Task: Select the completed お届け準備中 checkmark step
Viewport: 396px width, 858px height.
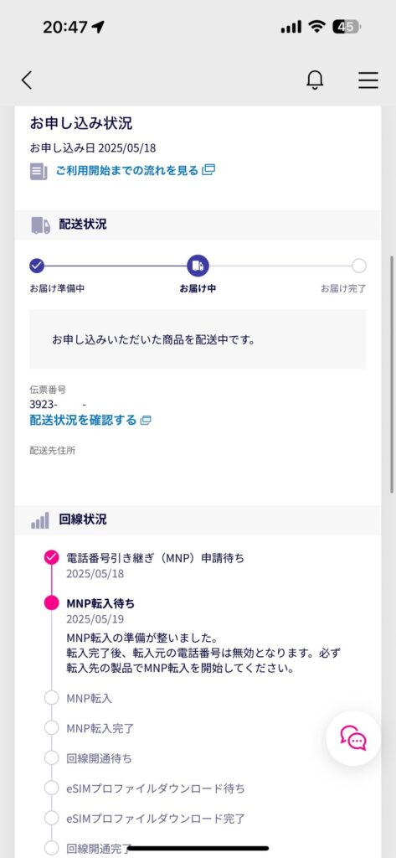Action: pyautogui.click(x=37, y=266)
